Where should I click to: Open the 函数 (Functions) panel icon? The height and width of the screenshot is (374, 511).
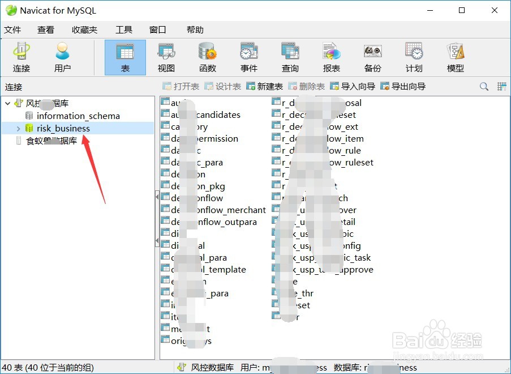[208, 57]
